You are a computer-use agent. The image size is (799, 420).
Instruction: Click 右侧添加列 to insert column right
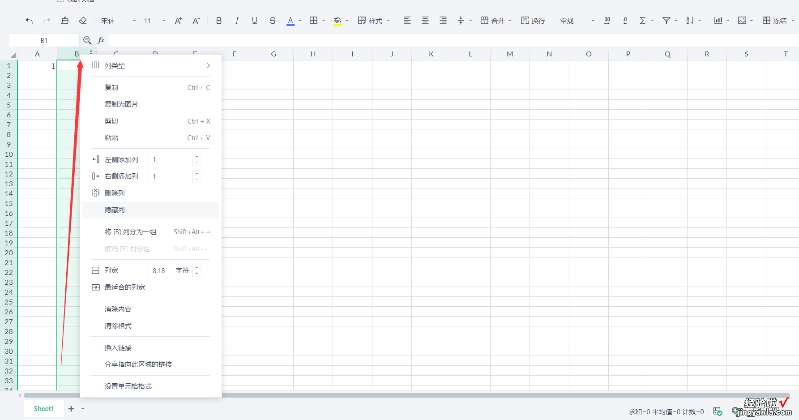[x=121, y=176]
